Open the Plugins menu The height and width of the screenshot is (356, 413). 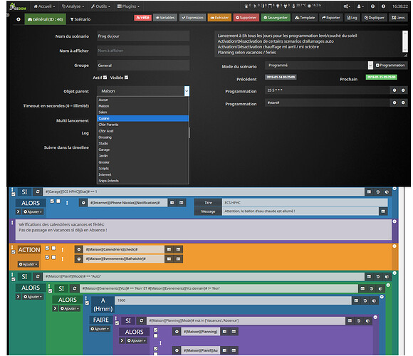128,6
